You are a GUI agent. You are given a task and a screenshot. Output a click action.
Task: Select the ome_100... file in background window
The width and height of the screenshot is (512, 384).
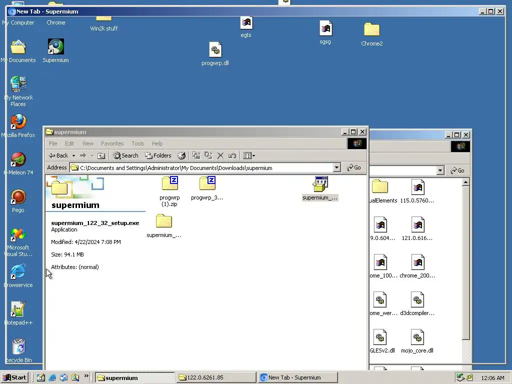382,266
